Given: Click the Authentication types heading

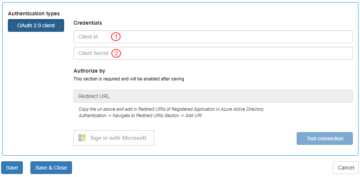Looking at the screenshot, I should [34, 13].
